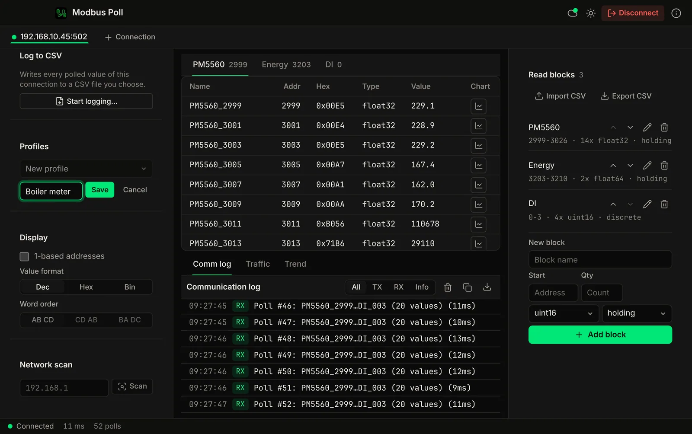Delete the DI read block
Screen dimensions: 692x434
pos(664,204)
